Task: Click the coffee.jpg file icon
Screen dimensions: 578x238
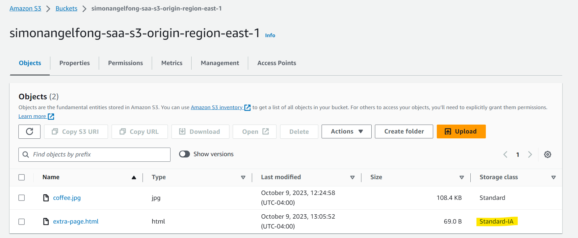Action: pos(46,198)
